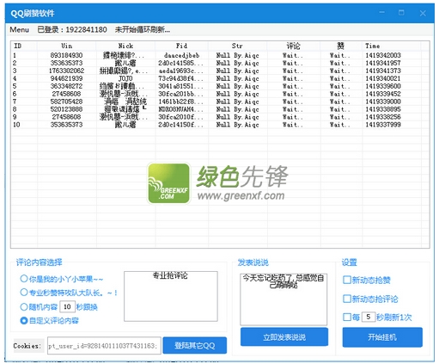This screenshot has height=364, width=439.
Task: Click Fid aeda19693c... cell
Action: (180, 71)
